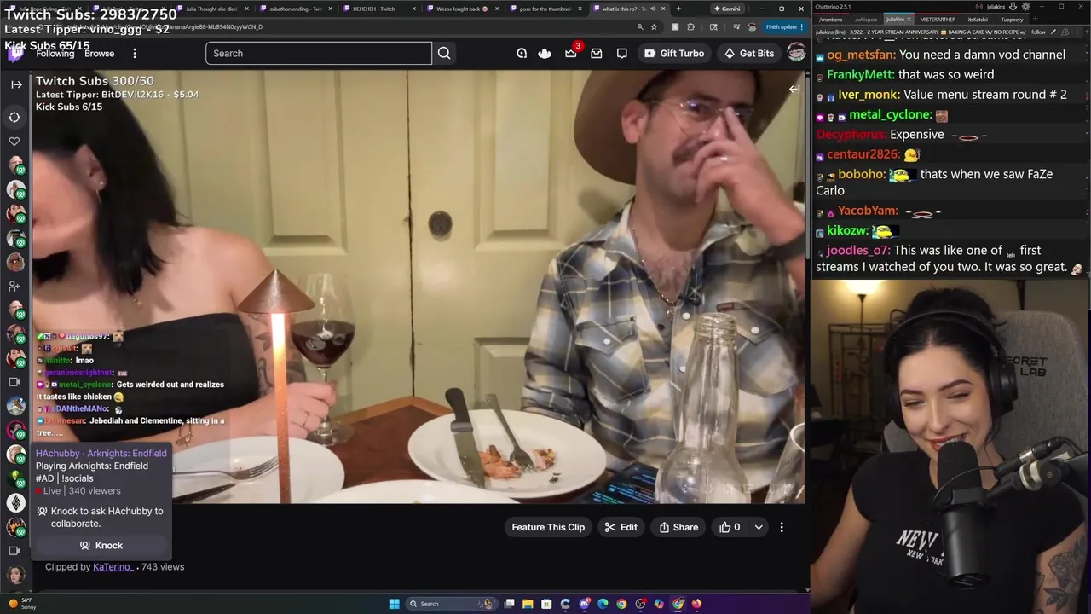Open the Windows Start menu
Image resolution: width=1091 pixels, height=614 pixels.
pyautogui.click(x=394, y=604)
